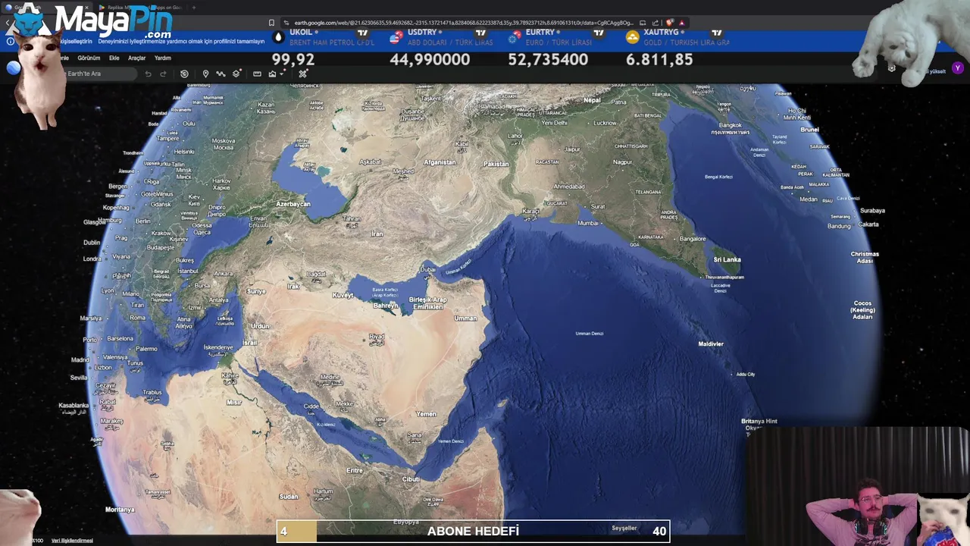Click the Veri ilişkilendirmesi link
The image size is (970, 546).
pos(72,541)
